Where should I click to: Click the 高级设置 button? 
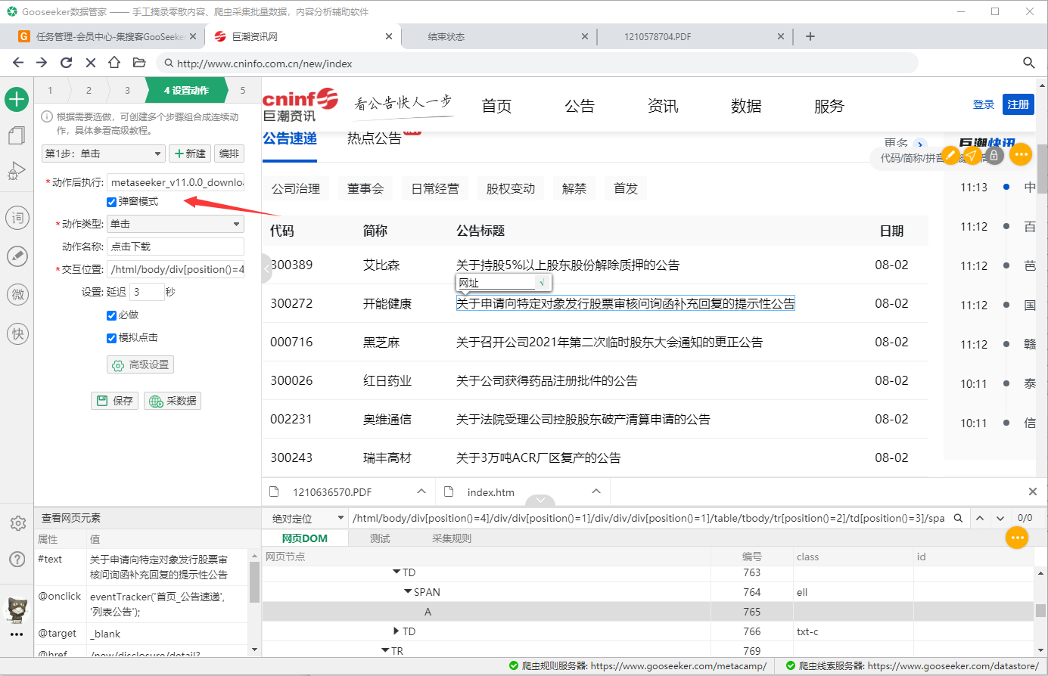coord(141,364)
